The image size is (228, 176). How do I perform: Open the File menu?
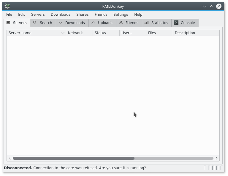coord(9,14)
